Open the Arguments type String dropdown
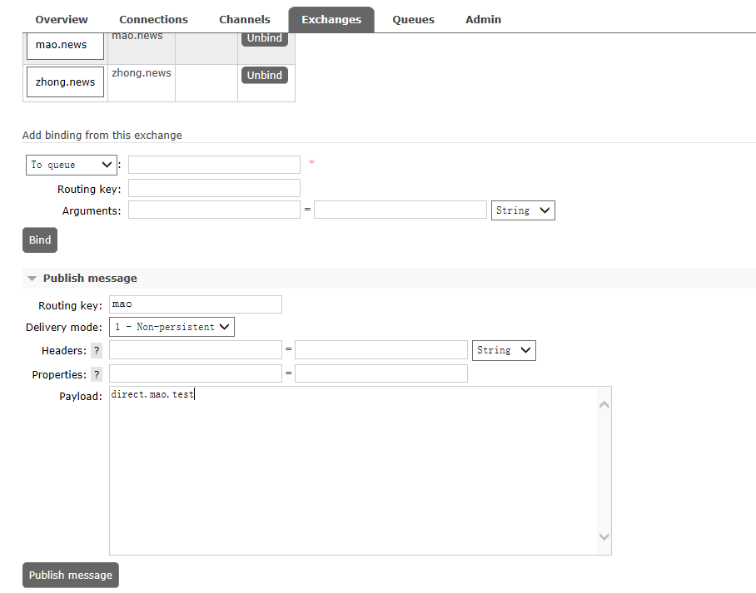 523,210
